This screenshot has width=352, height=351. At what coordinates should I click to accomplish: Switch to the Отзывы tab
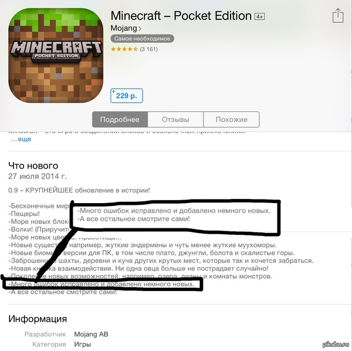175,120
